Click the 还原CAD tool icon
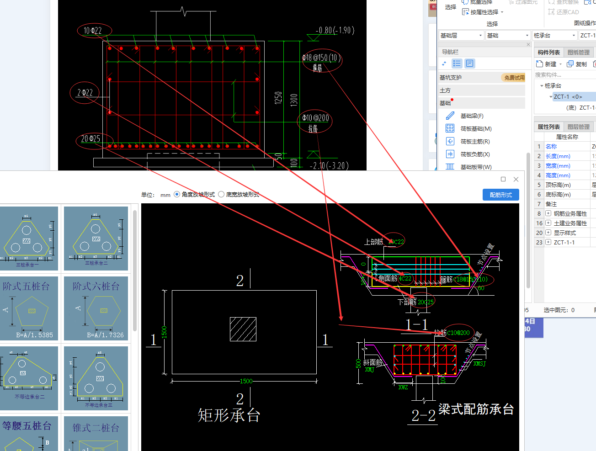The width and height of the screenshot is (596, 451). (x=552, y=12)
